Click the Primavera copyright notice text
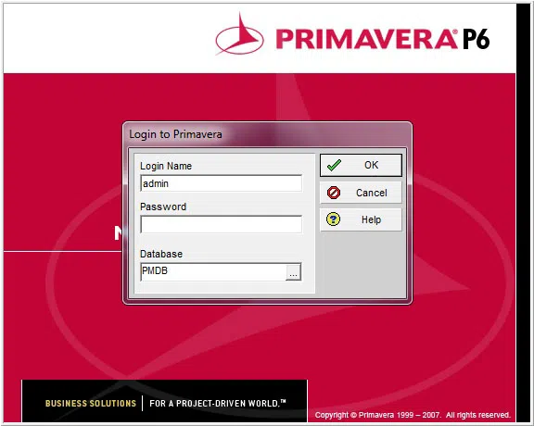The width and height of the screenshot is (534, 426). (x=413, y=415)
